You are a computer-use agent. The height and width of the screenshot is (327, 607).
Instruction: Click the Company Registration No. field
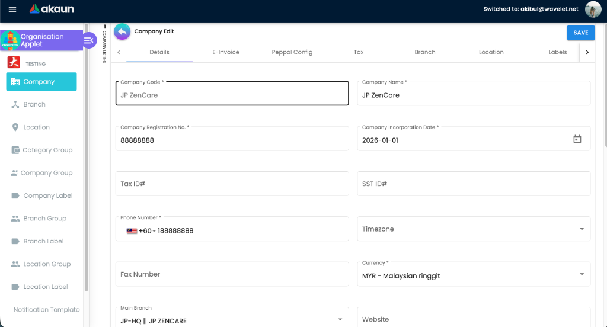pos(232,139)
